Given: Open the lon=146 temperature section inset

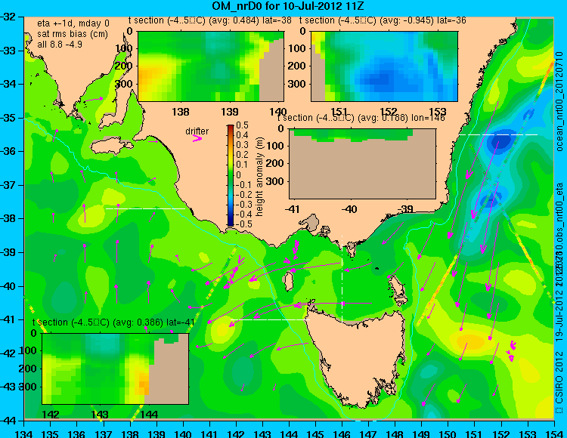Looking at the screenshot, I should tap(362, 164).
